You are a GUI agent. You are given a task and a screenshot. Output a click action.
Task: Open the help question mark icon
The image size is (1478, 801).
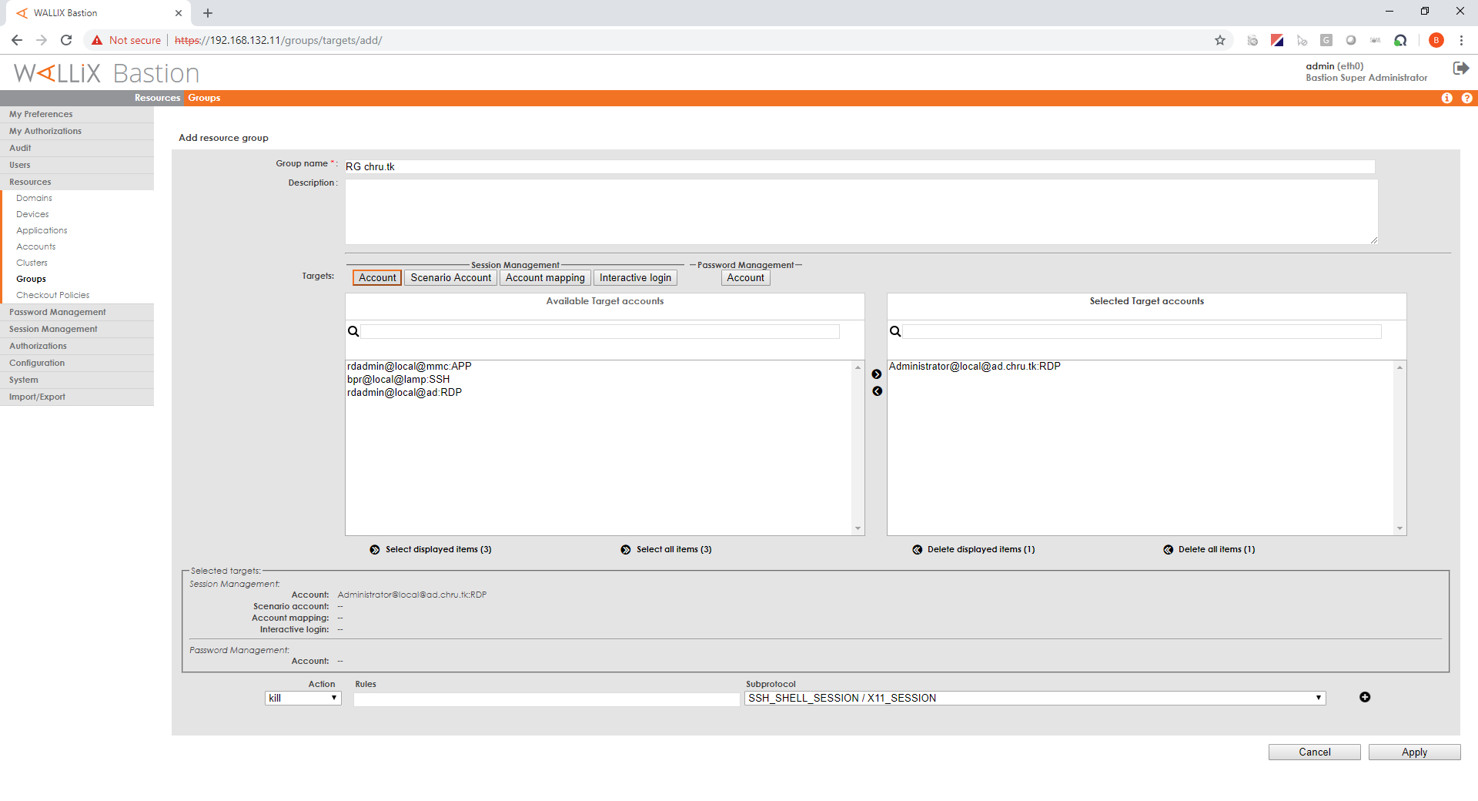[1466, 98]
